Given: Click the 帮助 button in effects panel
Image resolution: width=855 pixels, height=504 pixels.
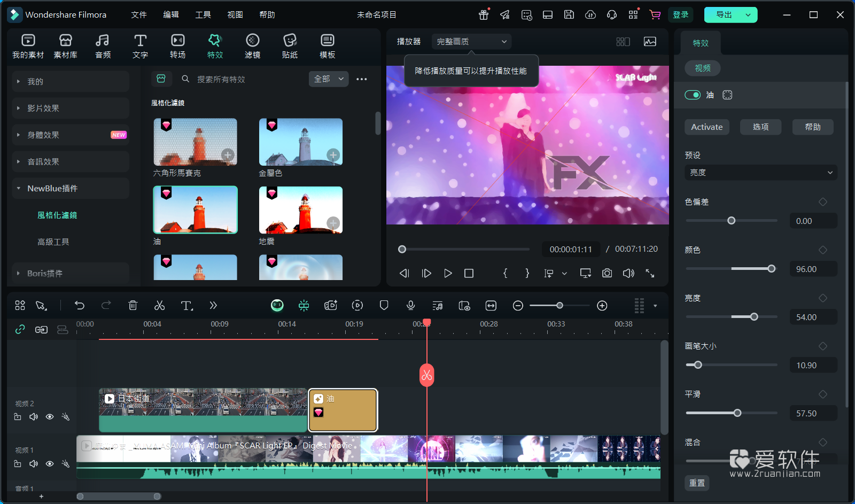Looking at the screenshot, I should click(x=813, y=127).
